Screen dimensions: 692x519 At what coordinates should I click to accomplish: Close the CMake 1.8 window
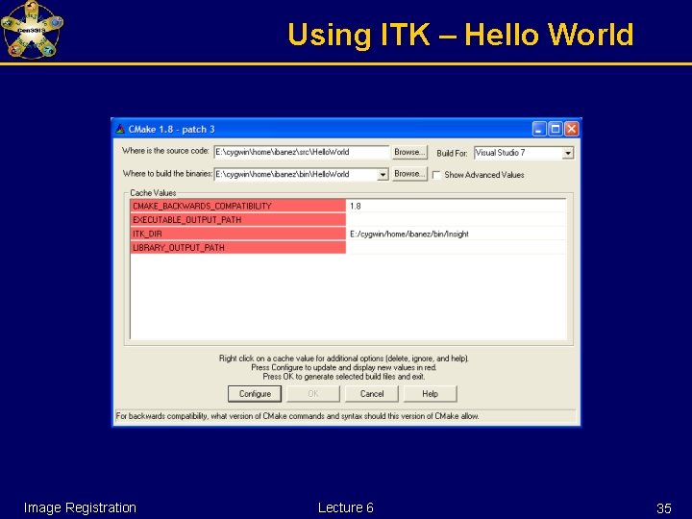coord(572,130)
